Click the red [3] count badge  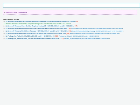click(77, 22)
